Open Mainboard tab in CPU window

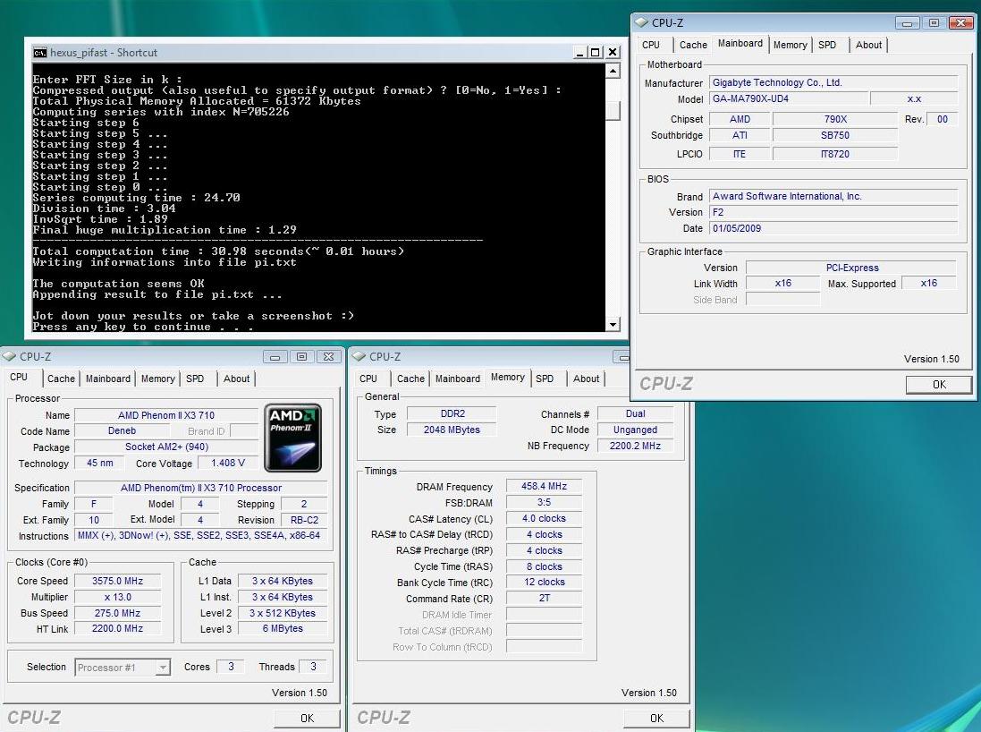(x=108, y=379)
